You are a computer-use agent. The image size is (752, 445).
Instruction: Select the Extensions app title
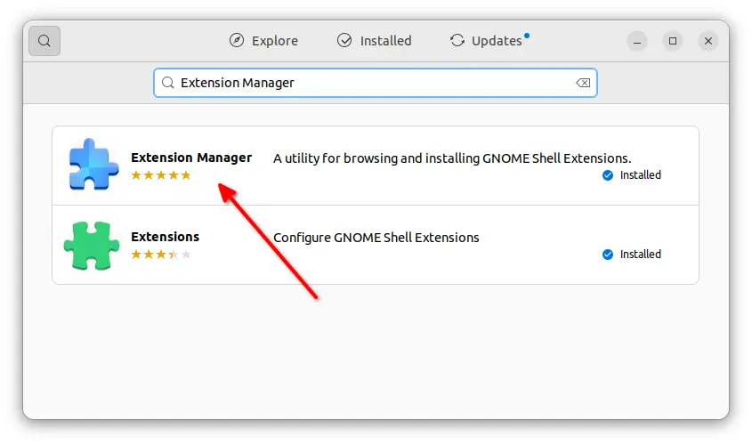pyautogui.click(x=165, y=237)
